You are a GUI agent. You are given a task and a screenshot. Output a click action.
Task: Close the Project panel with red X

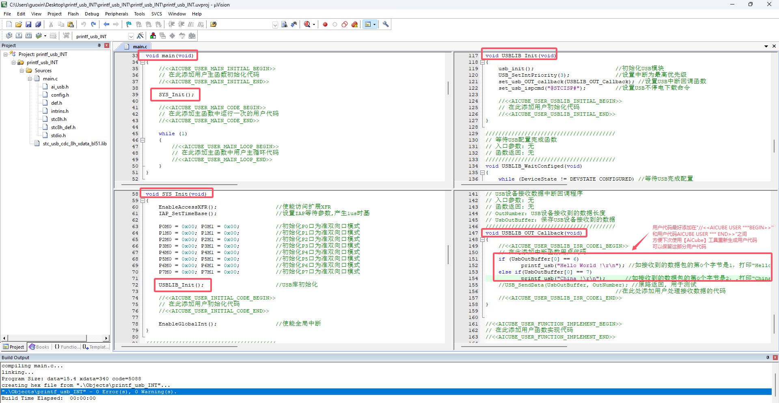pyautogui.click(x=107, y=45)
